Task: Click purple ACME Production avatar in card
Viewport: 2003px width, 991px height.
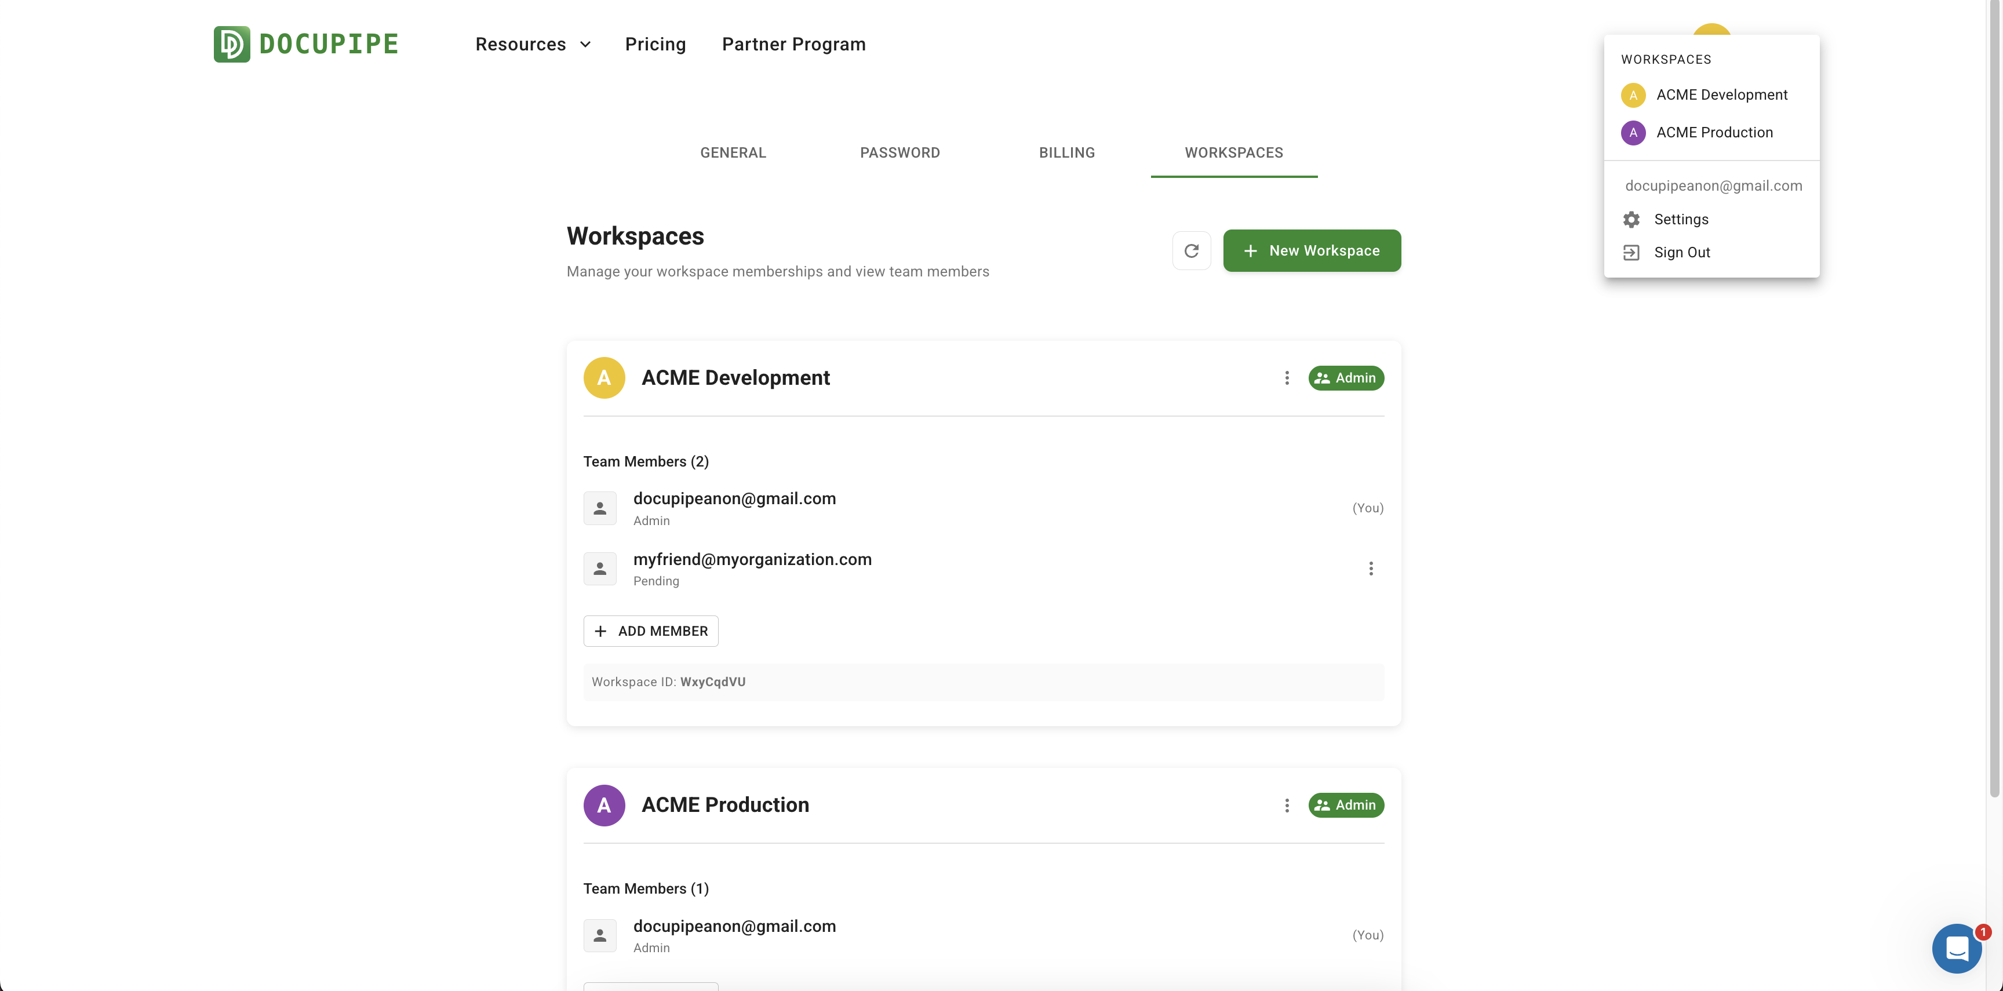Action: [x=604, y=805]
